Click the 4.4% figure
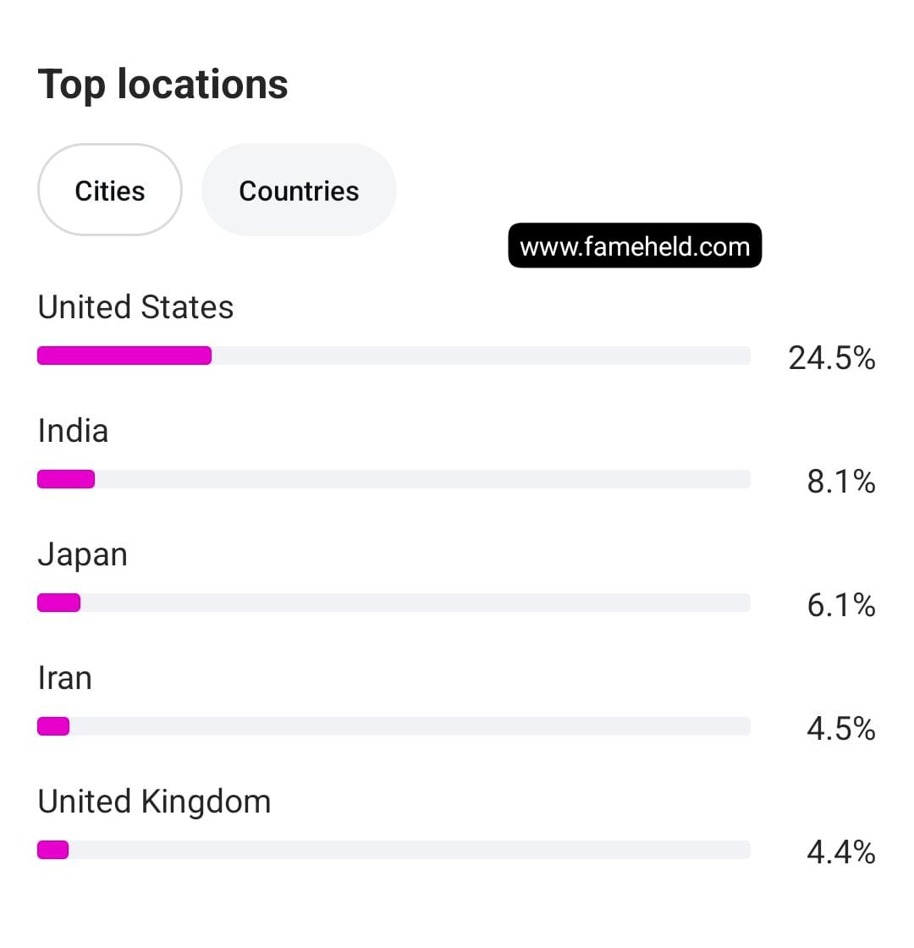The height and width of the screenshot is (948, 914). point(841,853)
